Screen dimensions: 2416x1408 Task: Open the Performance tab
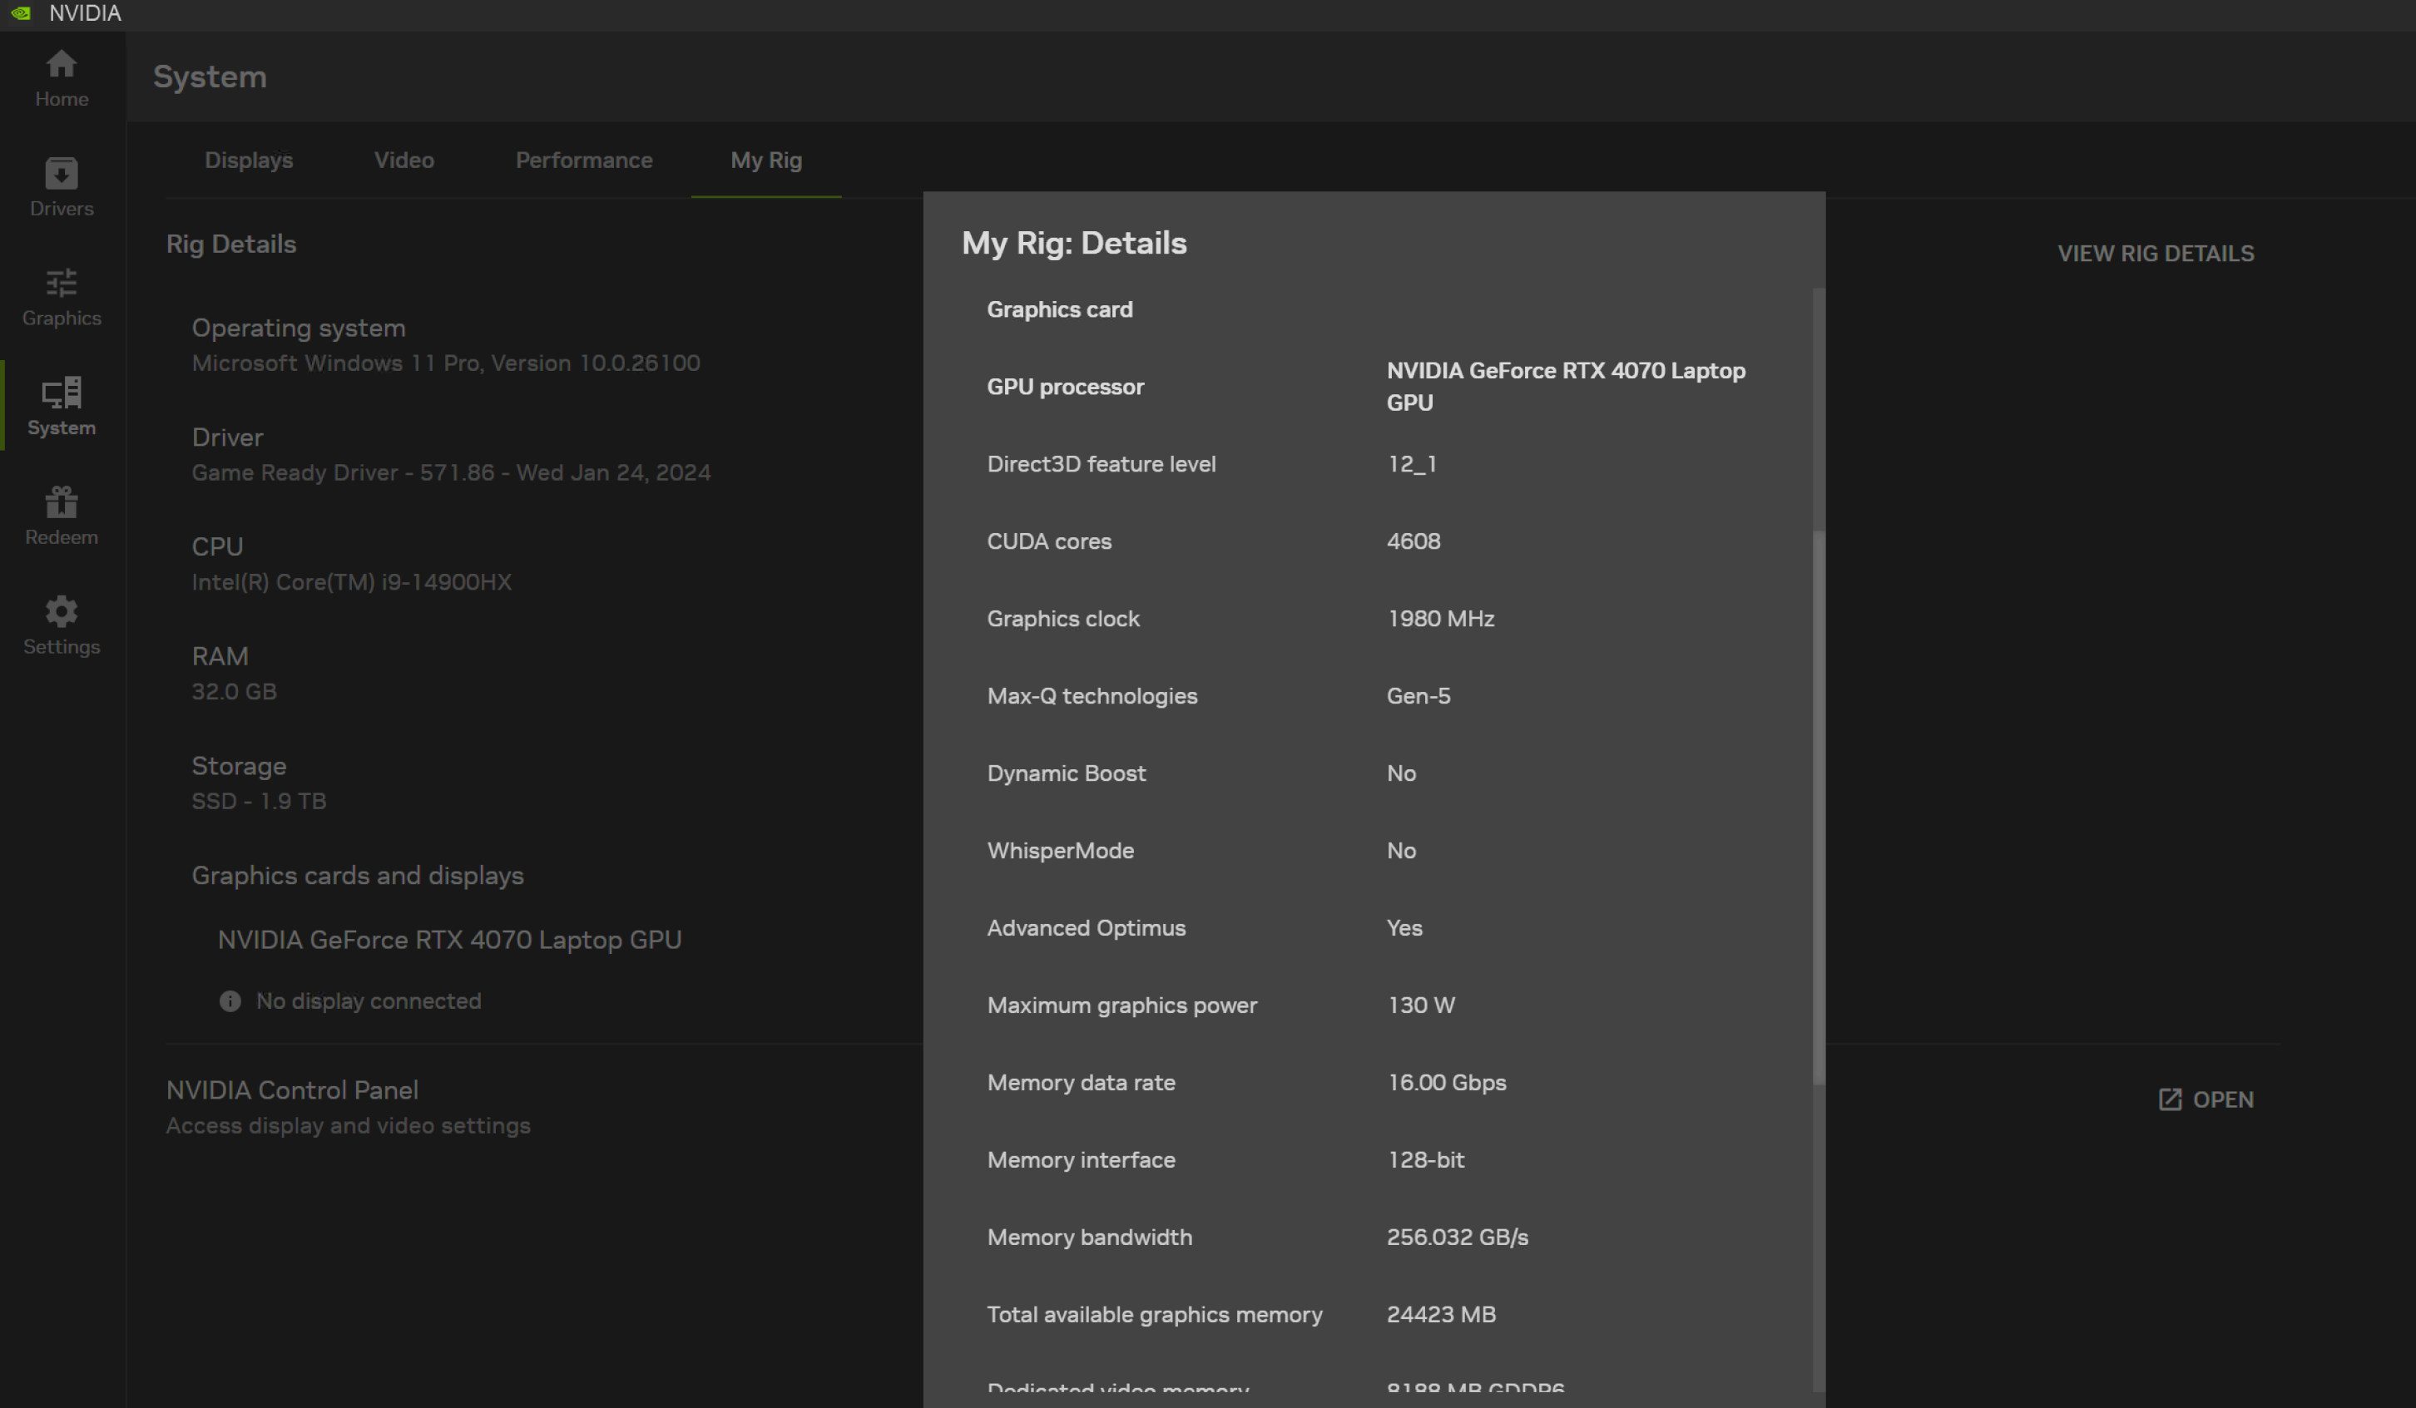[x=584, y=160]
